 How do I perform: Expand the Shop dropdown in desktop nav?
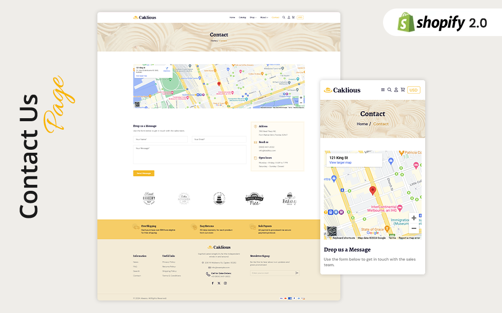[x=253, y=18]
